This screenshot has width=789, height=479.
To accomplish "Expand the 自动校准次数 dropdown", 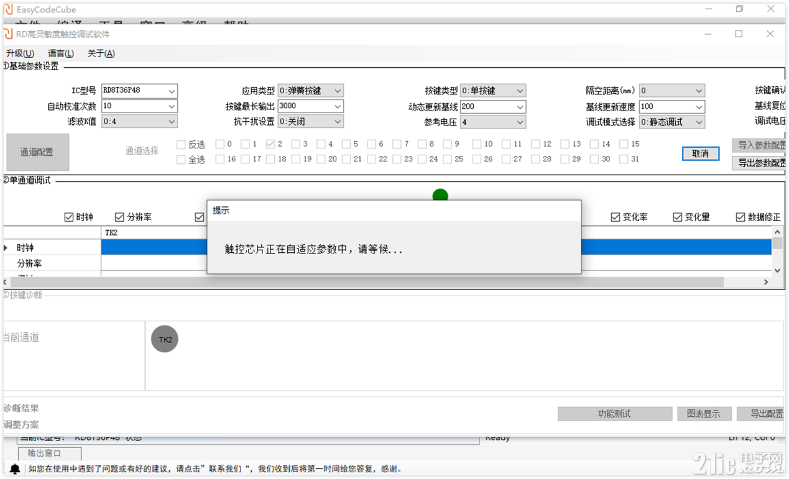I will pyautogui.click(x=172, y=106).
